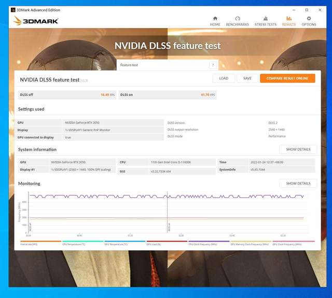Save the benchmark result
The image size is (332, 298).
247,78
